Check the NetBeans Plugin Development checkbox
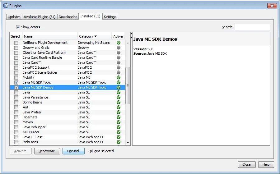 point(16,43)
